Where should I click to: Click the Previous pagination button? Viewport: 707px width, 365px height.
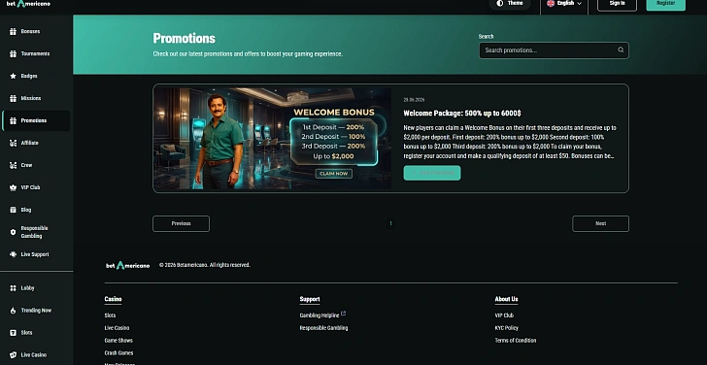pos(182,224)
